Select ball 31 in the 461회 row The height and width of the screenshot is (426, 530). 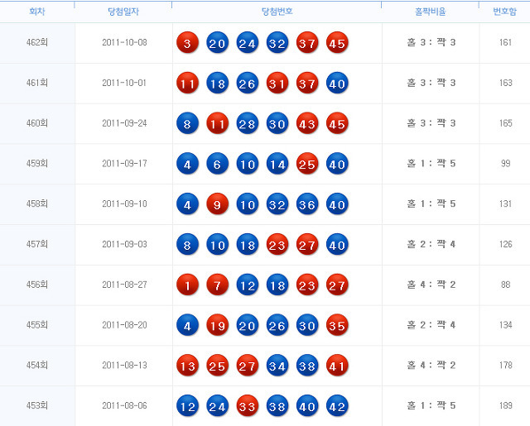(x=277, y=83)
